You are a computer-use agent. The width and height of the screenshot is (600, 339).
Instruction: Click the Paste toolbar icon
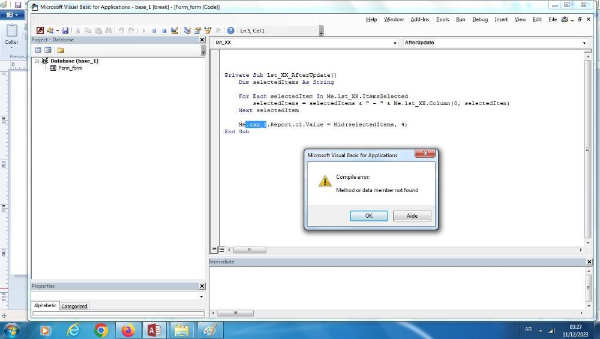[x=98, y=31]
